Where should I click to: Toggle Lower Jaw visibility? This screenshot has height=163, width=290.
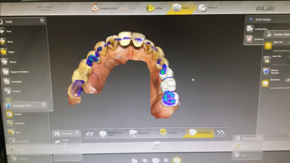(x=267, y=60)
